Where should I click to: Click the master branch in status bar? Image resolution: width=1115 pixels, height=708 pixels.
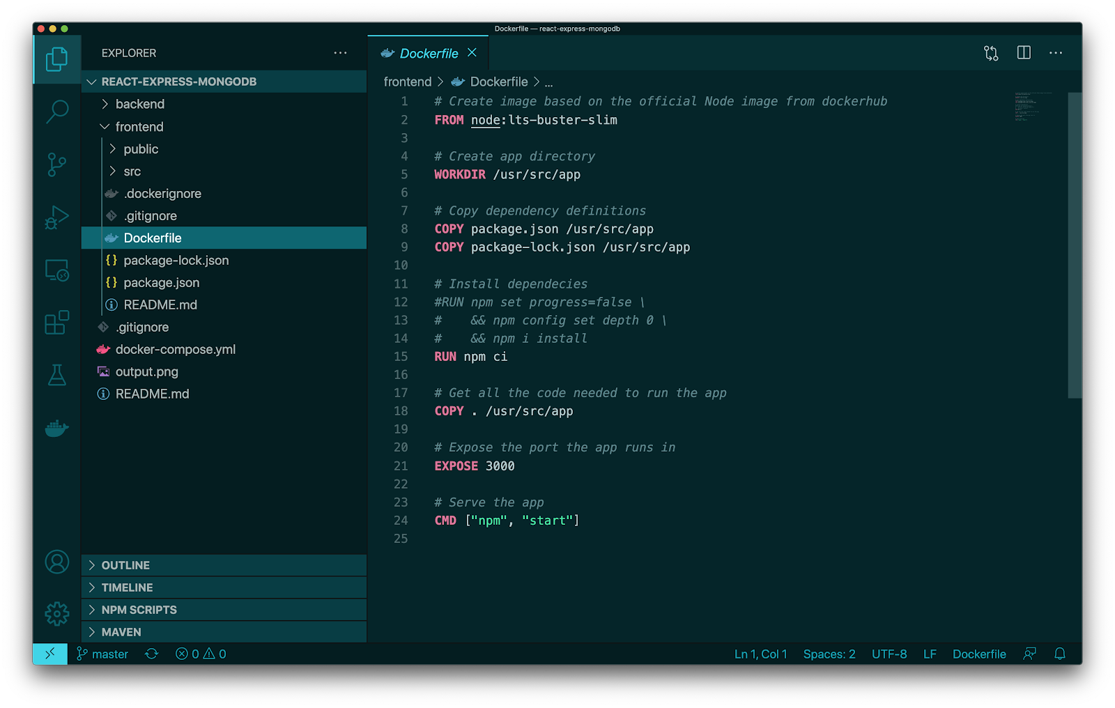(103, 654)
